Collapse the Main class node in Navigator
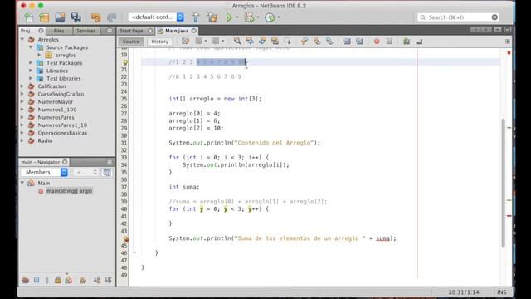531x299 pixels. pyautogui.click(x=22, y=183)
